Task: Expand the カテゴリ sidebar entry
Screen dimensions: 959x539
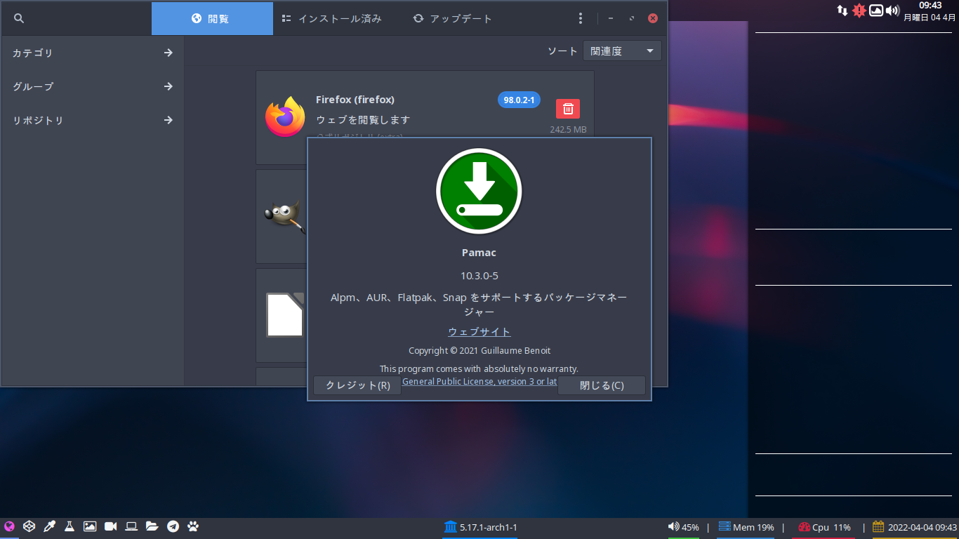Action: [x=93, y=53]
